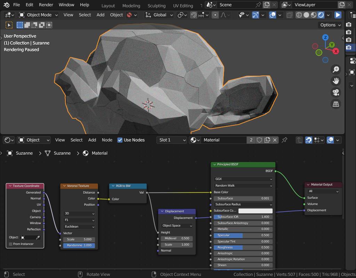Toggle proportional editing
The width and height of the screenshot is (356, 278).
[215, 15]
